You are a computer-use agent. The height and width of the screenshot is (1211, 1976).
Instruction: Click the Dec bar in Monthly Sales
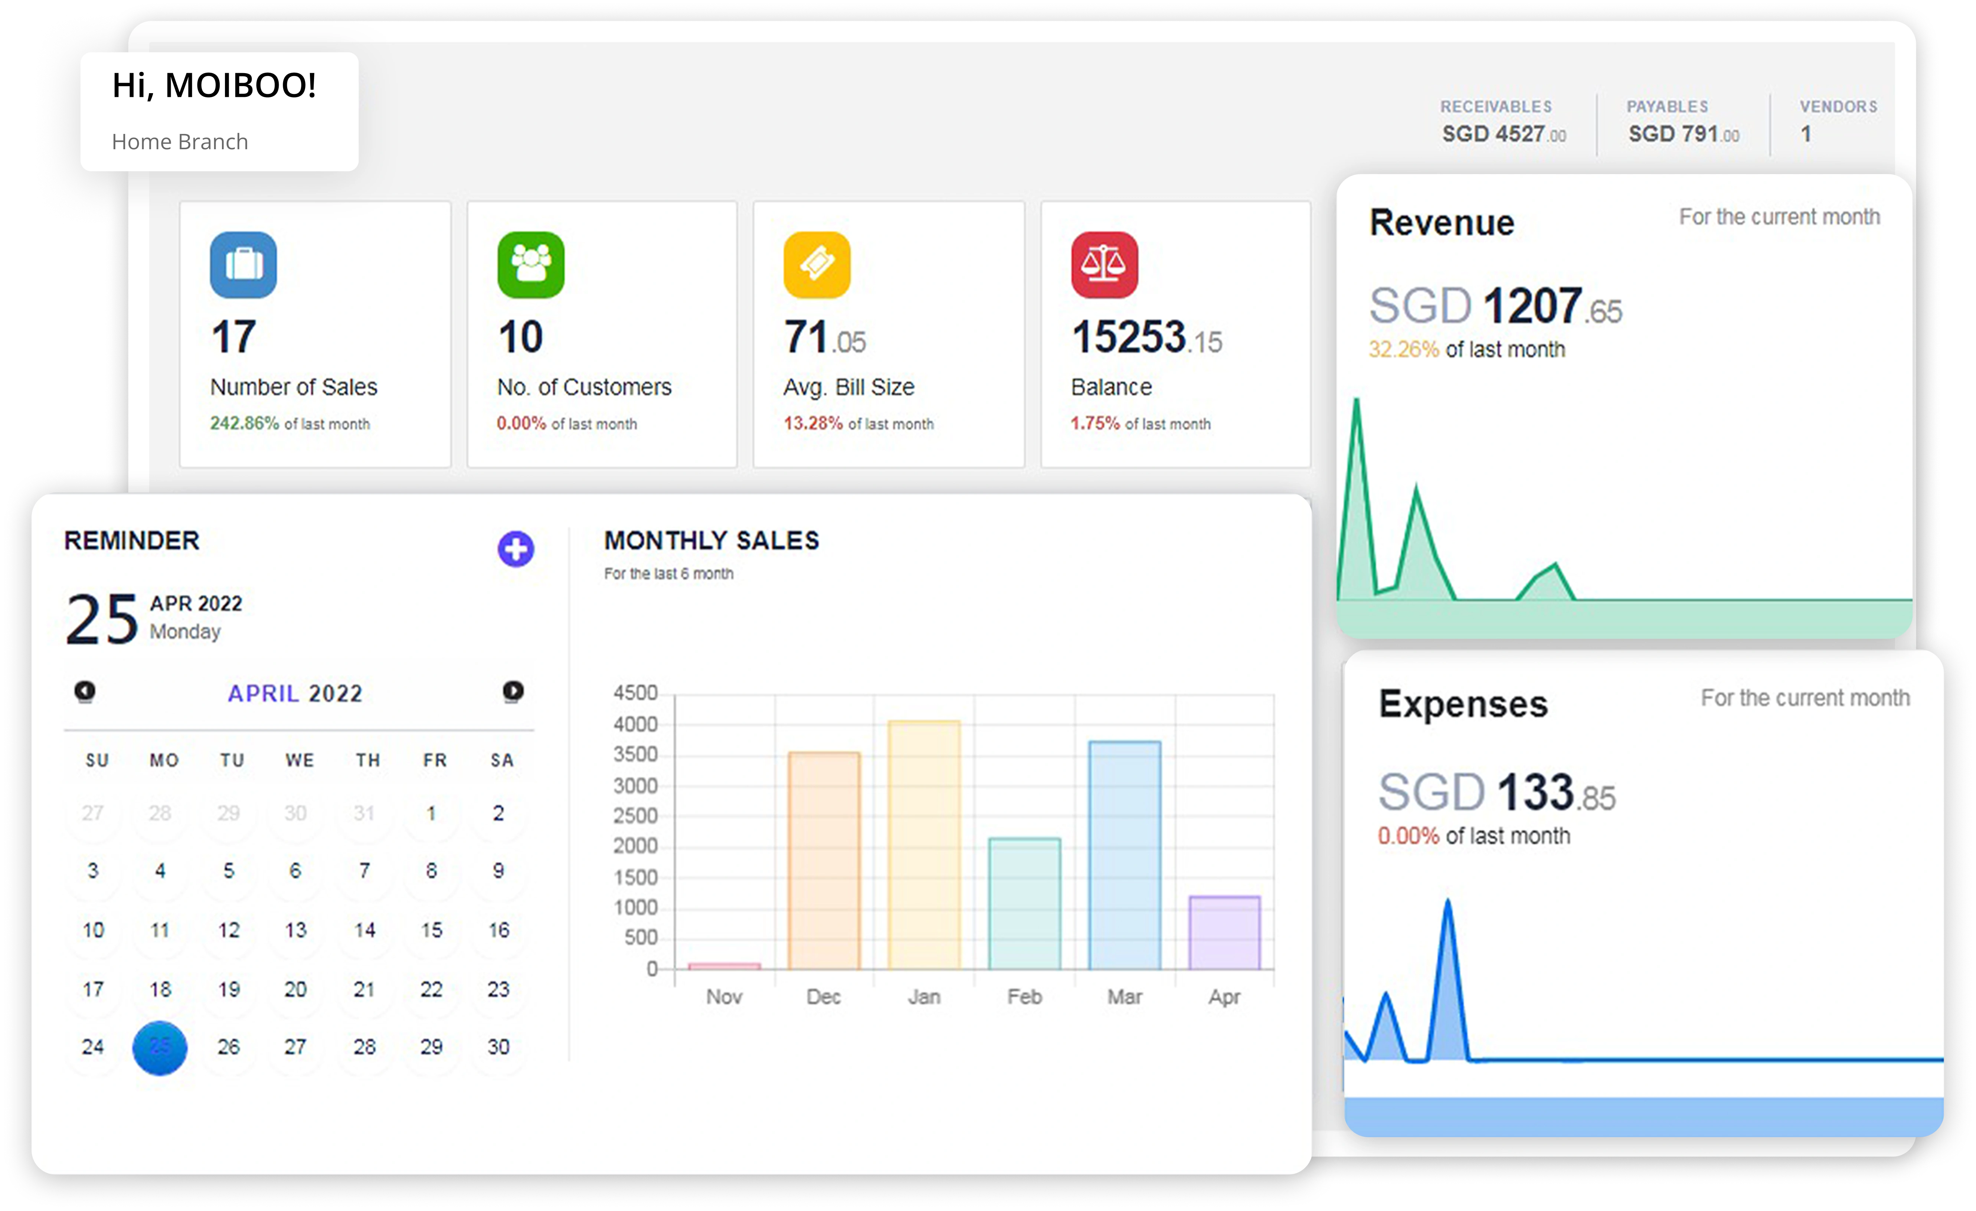(x=824, y=860)
